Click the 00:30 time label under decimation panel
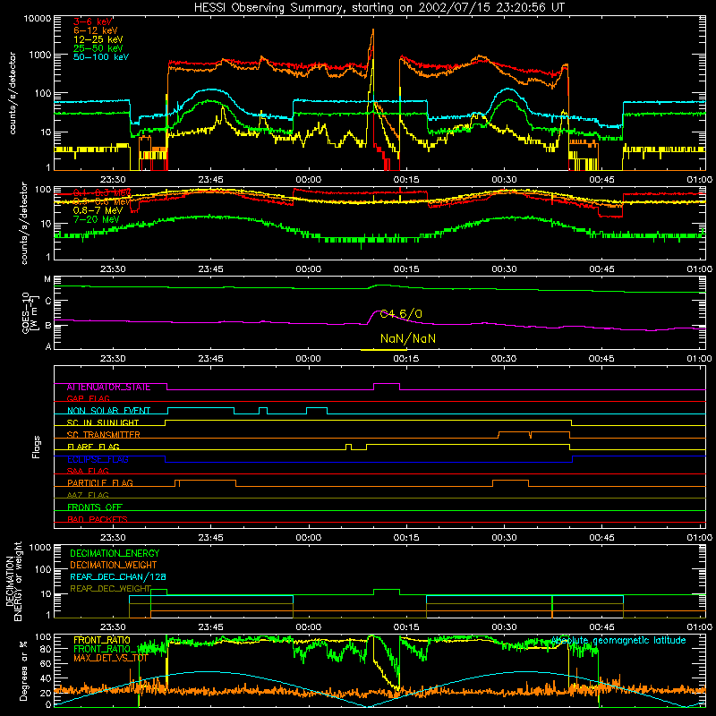This screenshot has height=716, width=716. tap(504, 627)
